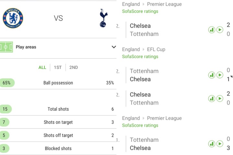
Task: Click the Tottenham cockerel crest logo
Action: (x=104, y=18)
